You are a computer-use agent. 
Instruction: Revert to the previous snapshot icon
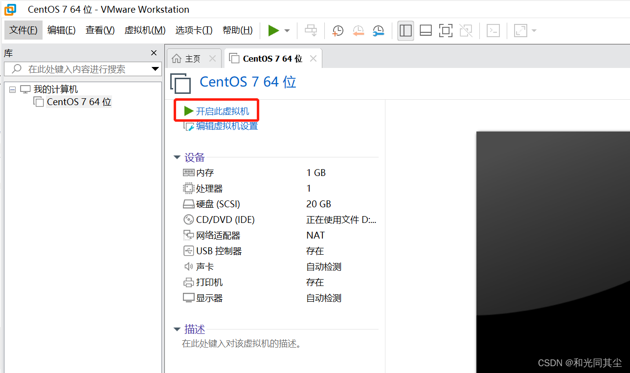359,31
